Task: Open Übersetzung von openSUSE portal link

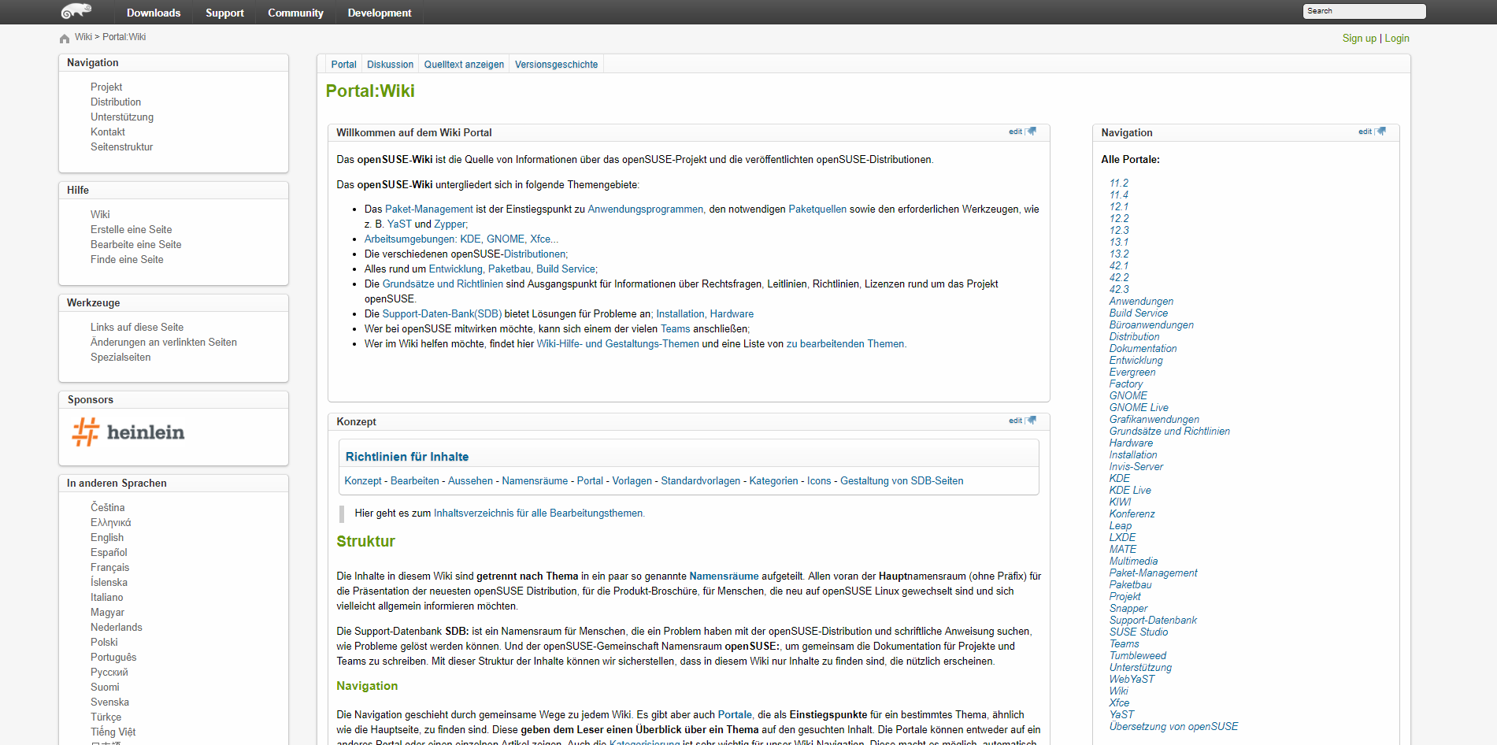Action: [x=1173, y=727]
